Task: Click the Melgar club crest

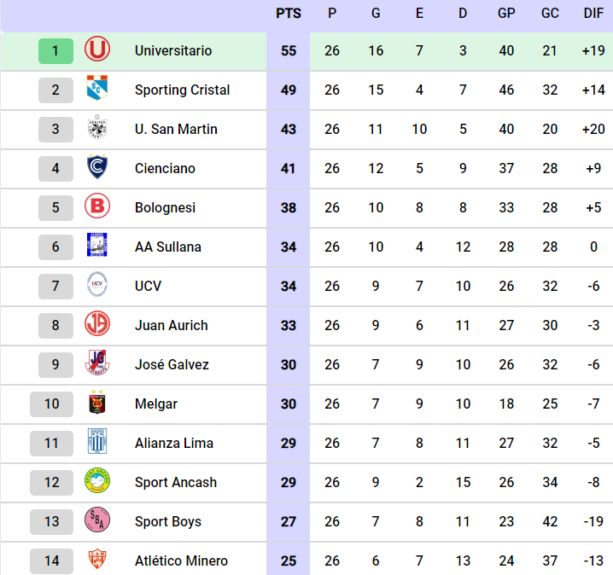Action: click(x=97, y=404)
